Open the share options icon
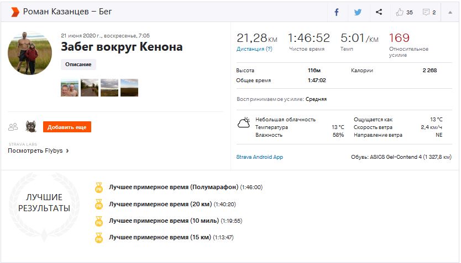The width and height of the screenshot is (461, 263). tap(379, 12)
